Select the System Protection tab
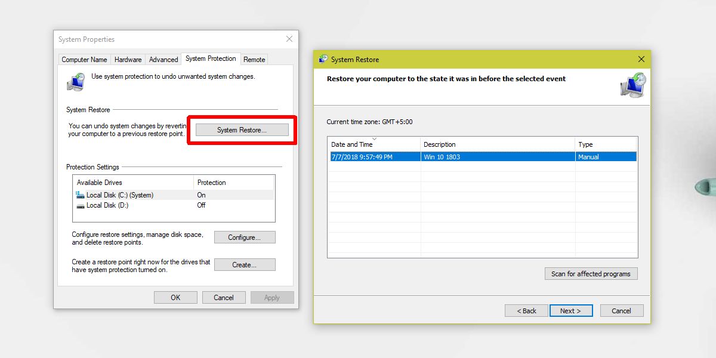Viewport: 716px width, 358px height. point(211,58)
